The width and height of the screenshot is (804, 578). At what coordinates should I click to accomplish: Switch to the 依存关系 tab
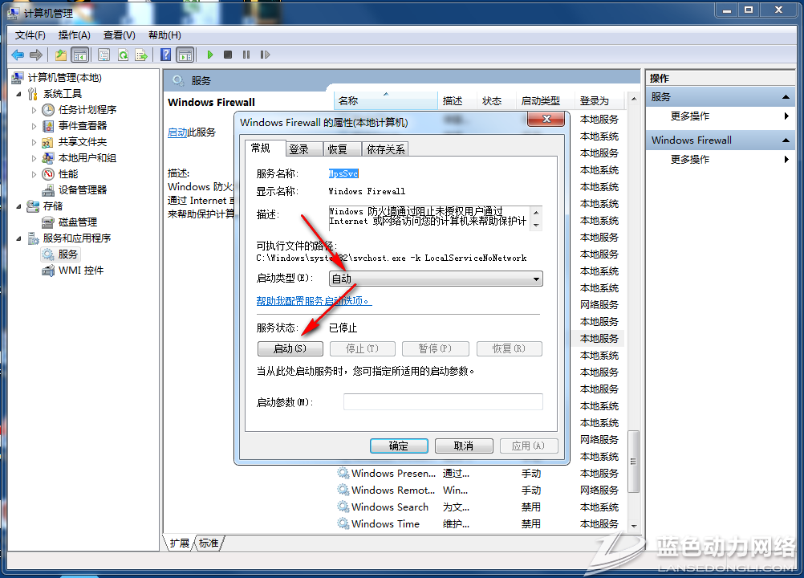(386, 149)
